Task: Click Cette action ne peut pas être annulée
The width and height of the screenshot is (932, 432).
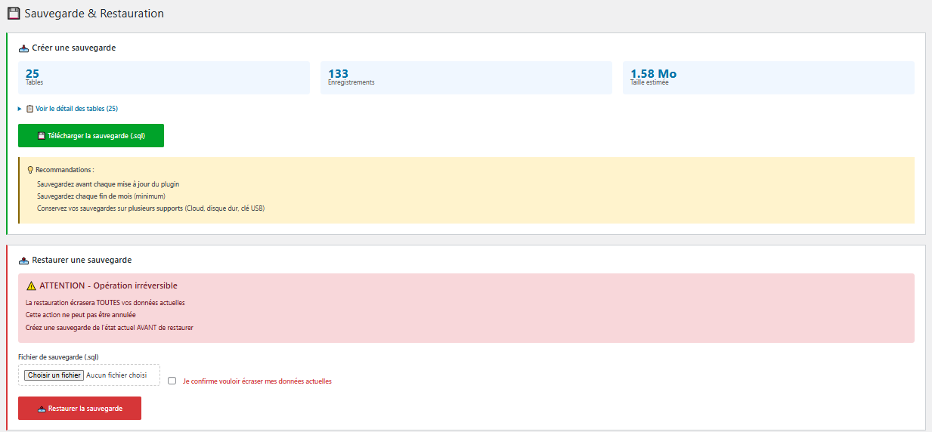Action: [81, 314]
